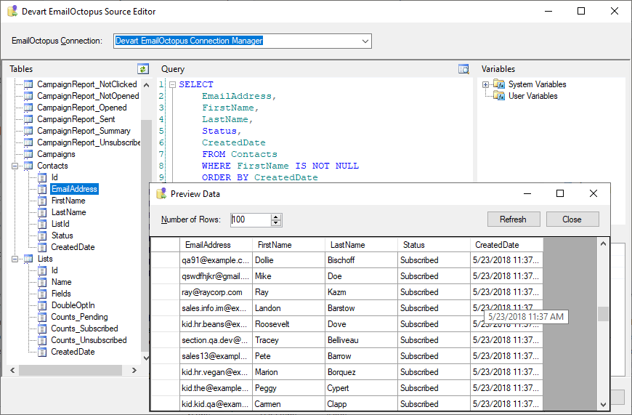Select the Campaigns table icon
This screenshot has width=632, height=415.
click(x=28, y=154)
